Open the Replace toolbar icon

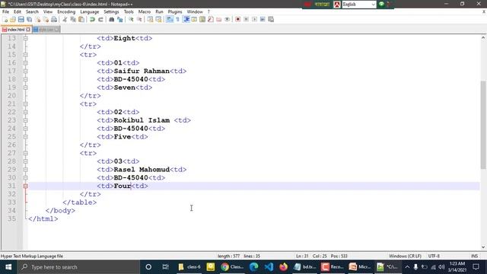point(120,19)
